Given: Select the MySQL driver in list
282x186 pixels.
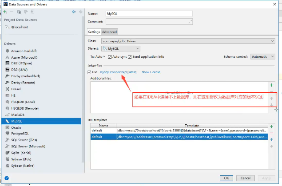Looking at the screenshot, I should [41, 121].
